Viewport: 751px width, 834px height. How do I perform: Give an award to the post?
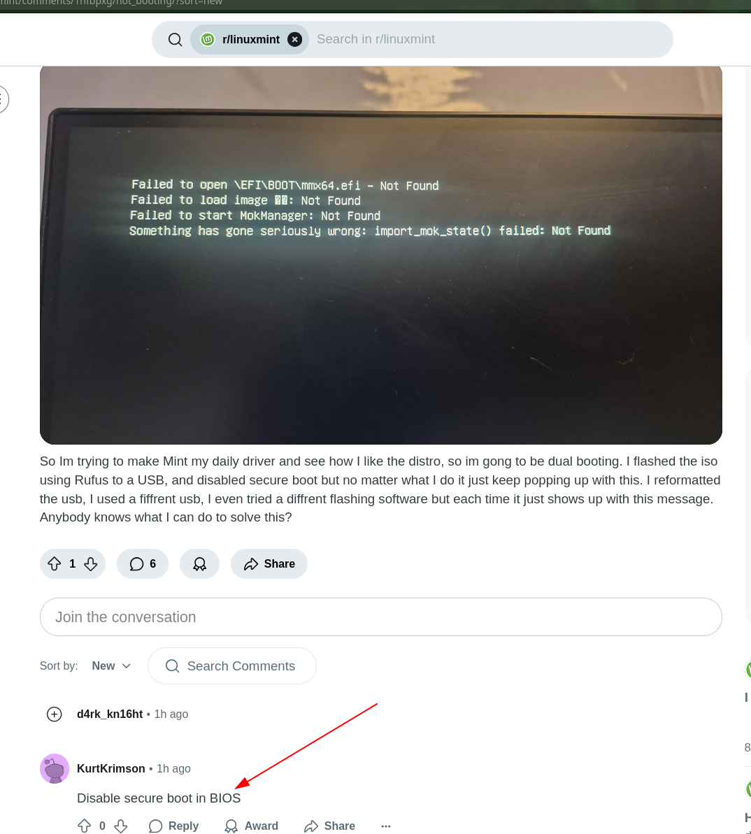[x=199, y=563]
